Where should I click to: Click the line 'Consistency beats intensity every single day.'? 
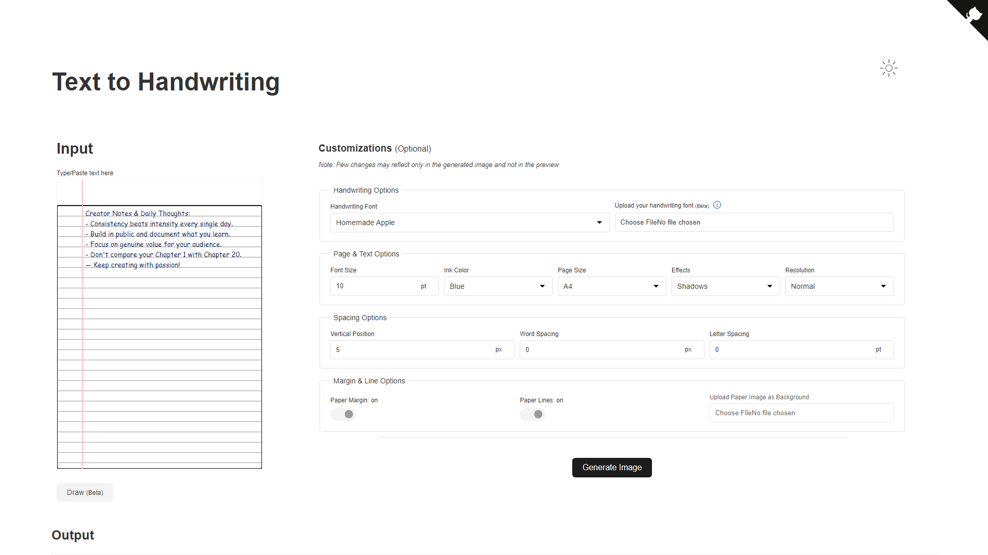coord(159,224)
